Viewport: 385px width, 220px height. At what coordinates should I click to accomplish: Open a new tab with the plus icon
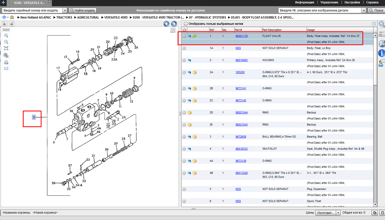[x=3, y=3]
